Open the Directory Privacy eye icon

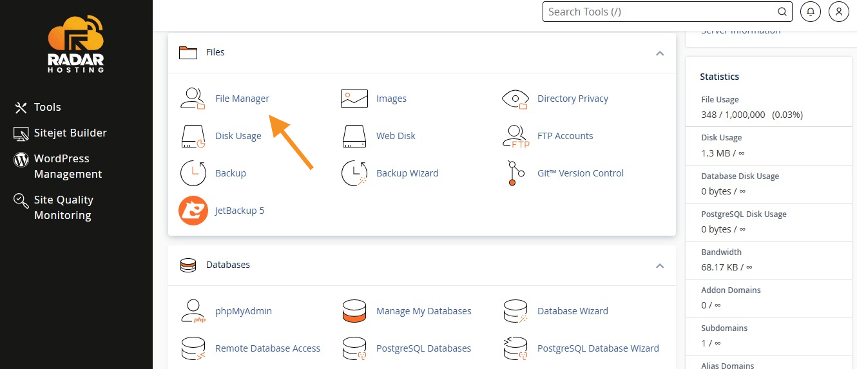[515, 99]
